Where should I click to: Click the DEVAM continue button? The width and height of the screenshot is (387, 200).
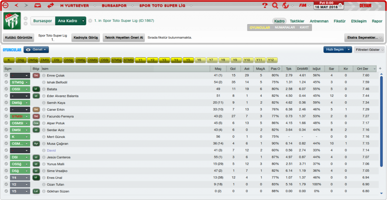tap(365, 5)
